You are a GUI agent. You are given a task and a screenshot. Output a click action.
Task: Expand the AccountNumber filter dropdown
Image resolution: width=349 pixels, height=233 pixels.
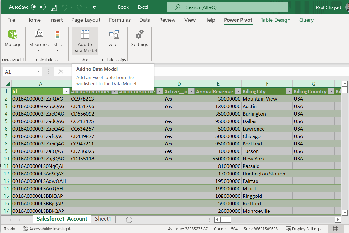click(x=114, y=91)
